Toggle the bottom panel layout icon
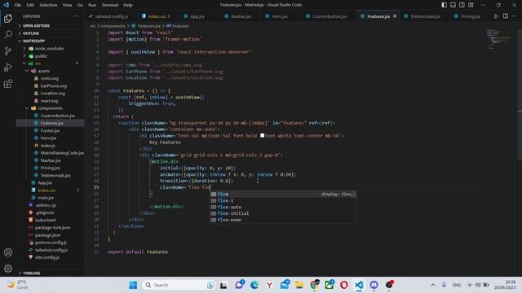This screenshot has width=522, height=293. pyautogui.click(x=453, y=5)
